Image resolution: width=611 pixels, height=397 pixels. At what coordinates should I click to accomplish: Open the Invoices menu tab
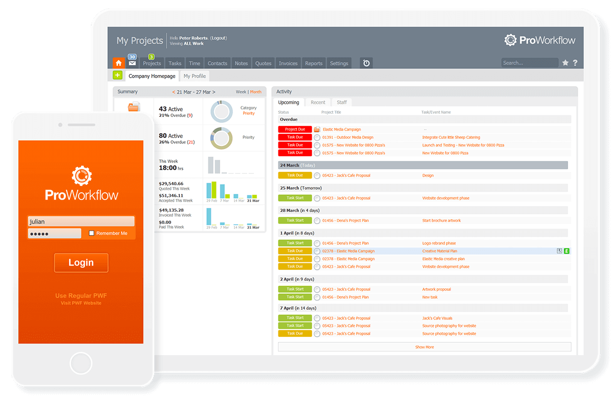pyautogui.click(x=288, y=63)
